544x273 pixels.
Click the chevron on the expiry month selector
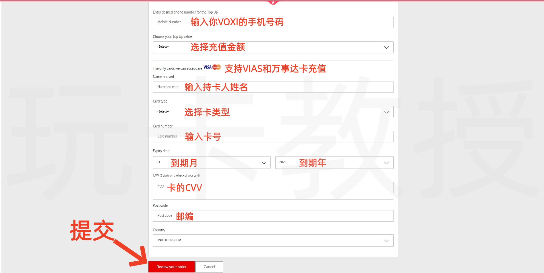[263, 163]
